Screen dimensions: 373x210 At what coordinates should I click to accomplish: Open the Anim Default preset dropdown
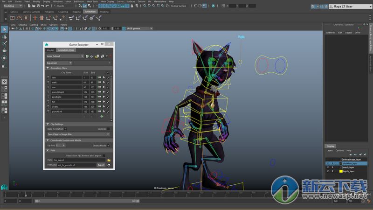point(65,56)
